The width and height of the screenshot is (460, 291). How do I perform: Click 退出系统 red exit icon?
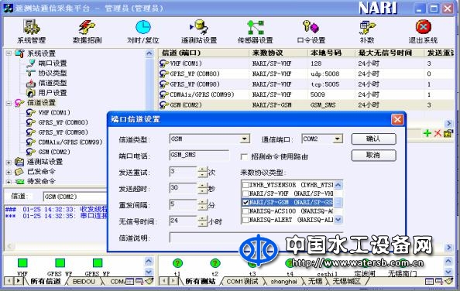(423, 31)
